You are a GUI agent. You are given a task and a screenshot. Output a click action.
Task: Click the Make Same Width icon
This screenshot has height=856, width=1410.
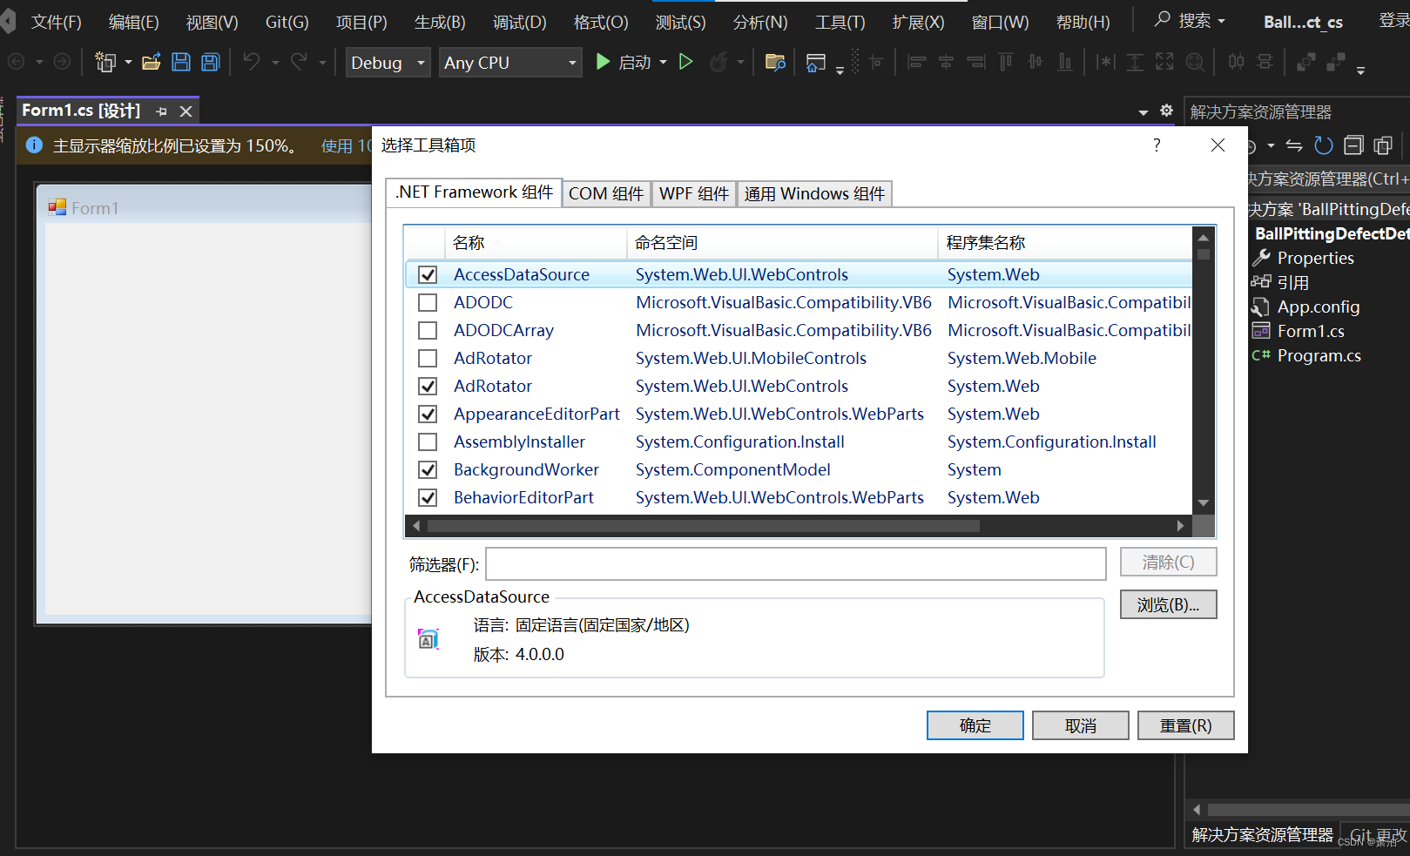[1105, 62]
